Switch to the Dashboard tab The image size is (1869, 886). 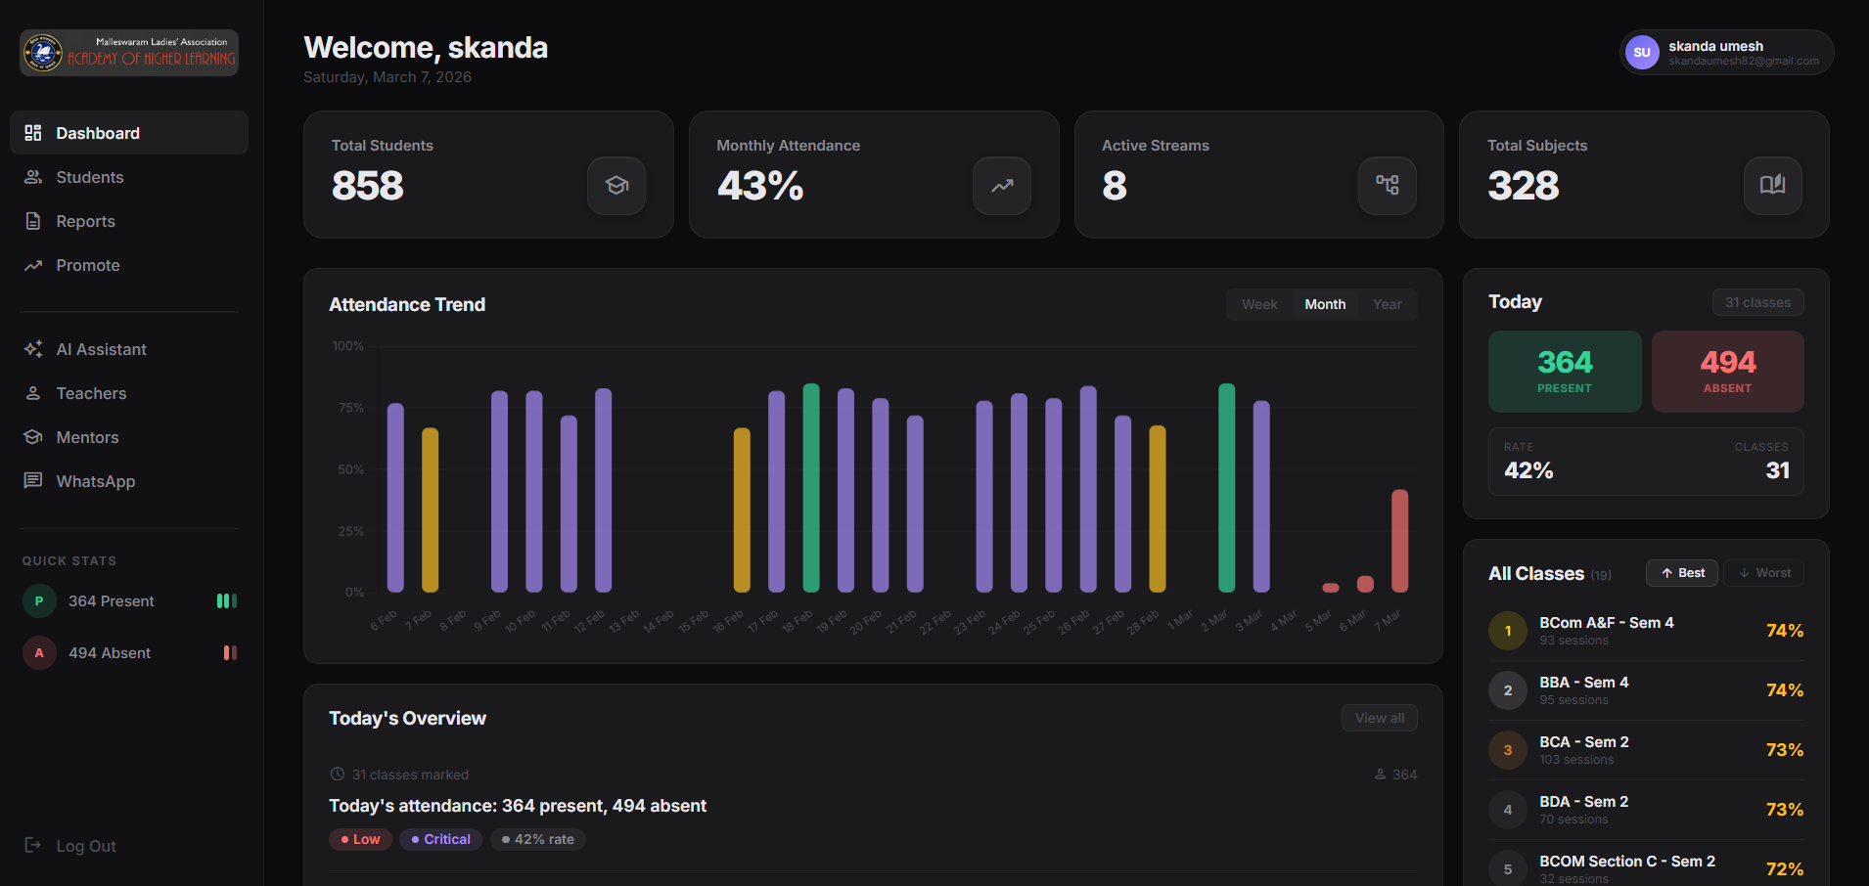pyautogui.click(x=98, y=133)
